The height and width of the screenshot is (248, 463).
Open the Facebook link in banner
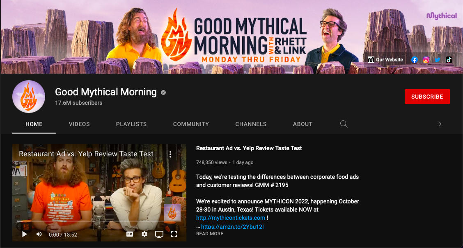pyautogui.click(x=414, y=60)
